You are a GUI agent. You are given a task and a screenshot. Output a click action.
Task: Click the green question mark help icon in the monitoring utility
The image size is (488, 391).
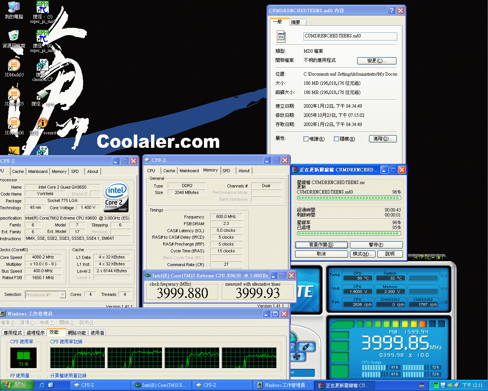422,257
